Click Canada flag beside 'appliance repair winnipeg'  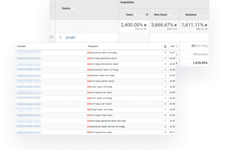(x=89, y=53)
